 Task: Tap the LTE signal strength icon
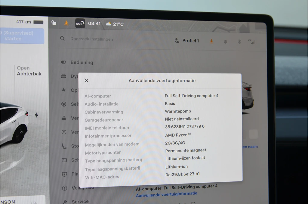(252, 42)
